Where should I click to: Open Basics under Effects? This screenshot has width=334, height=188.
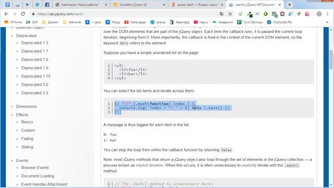27,122
